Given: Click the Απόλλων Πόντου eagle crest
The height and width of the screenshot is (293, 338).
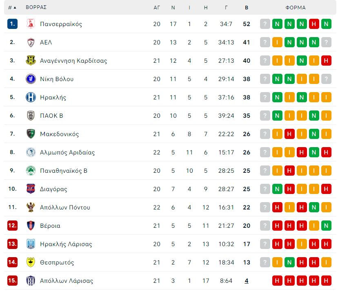Looking at the screenshot, I should tap(31, 207).
